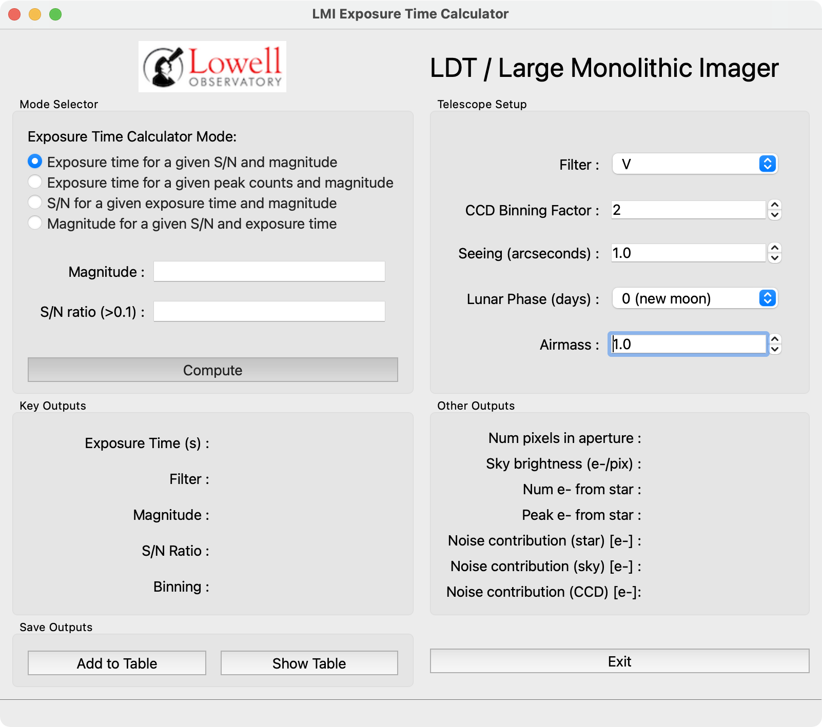This screenshot has height=727, width=822.
Task: Quit via the Exit button
Action: 620,661
